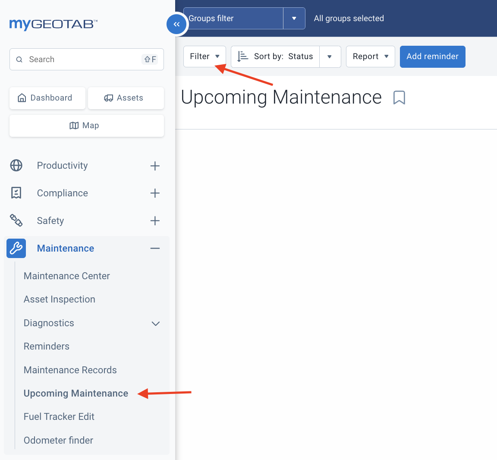Focus the Search input field

coord(87,59)
